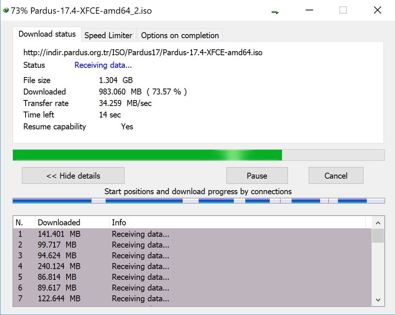This screenshot has height=315, width=395.
Task: Pause the current download
Action: click(257, 176)
